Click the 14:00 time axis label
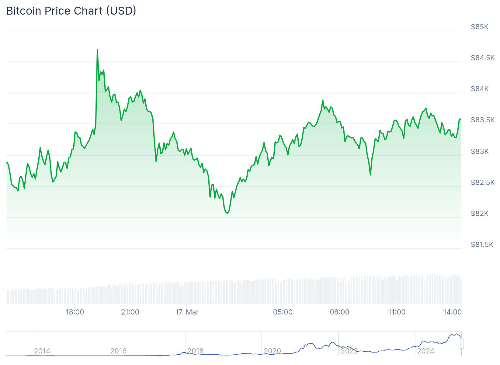The image size is (500, 365). (452, 312)
